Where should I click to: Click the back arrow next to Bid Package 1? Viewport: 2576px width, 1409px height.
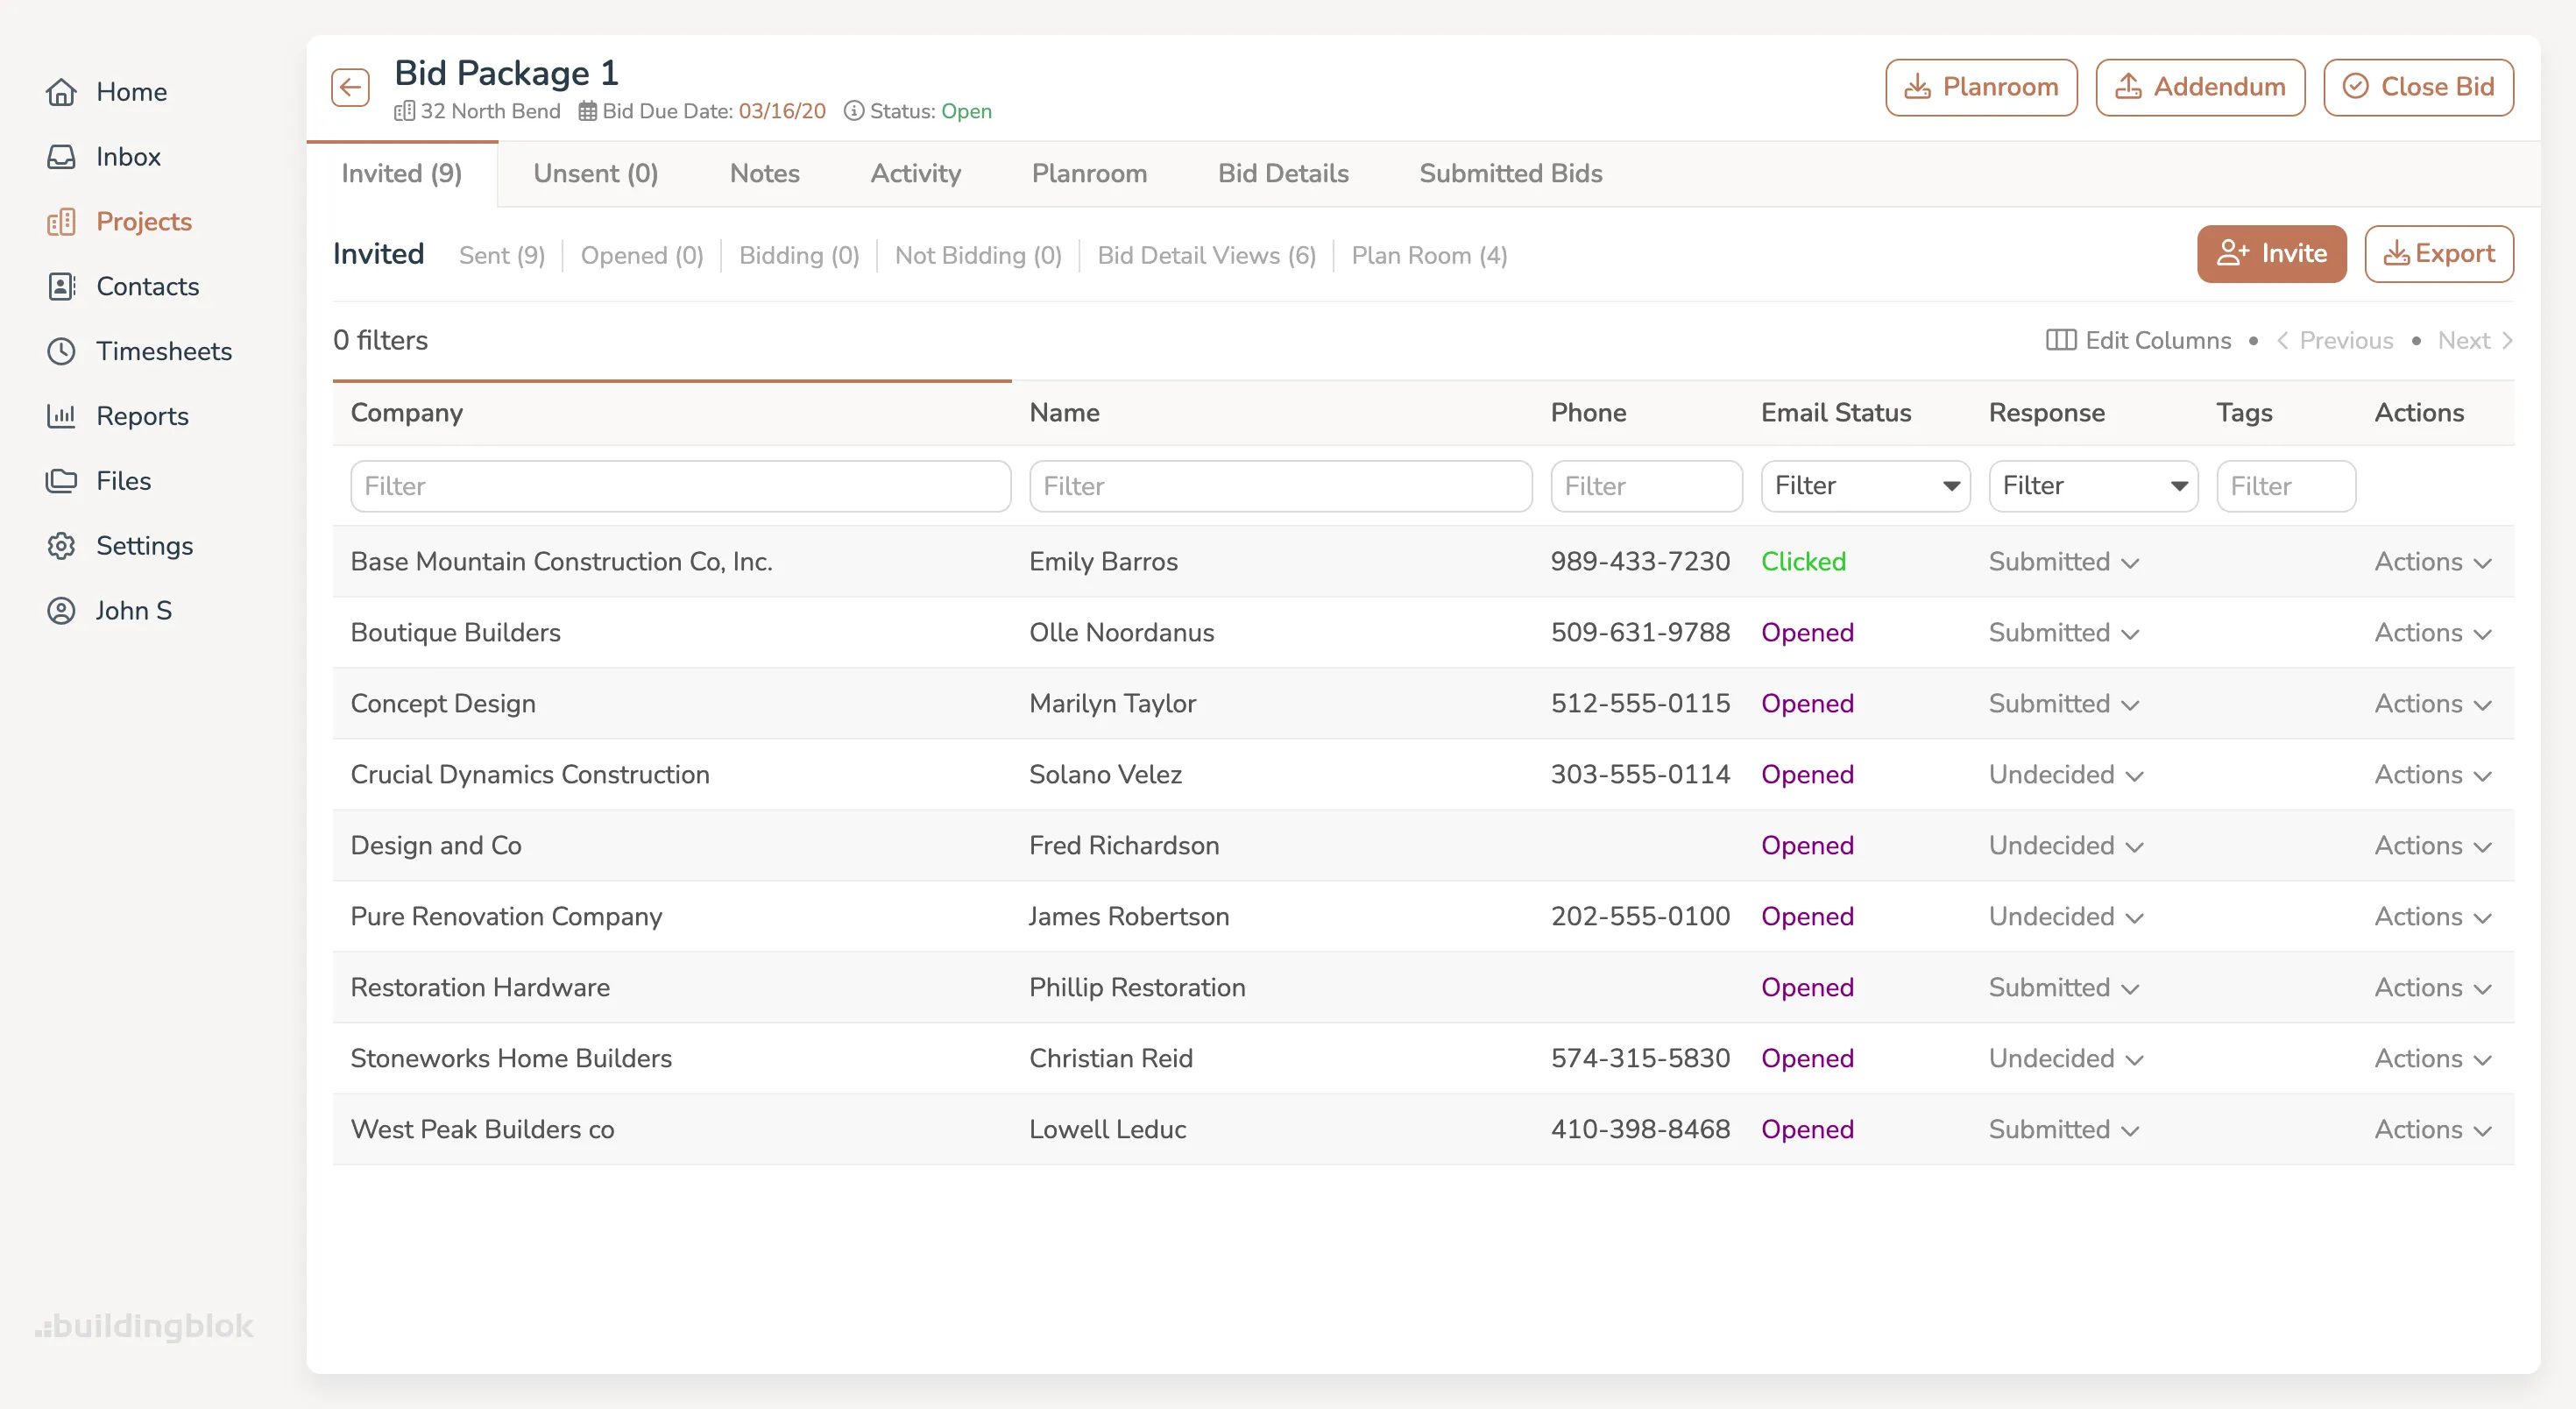(350, 87)
